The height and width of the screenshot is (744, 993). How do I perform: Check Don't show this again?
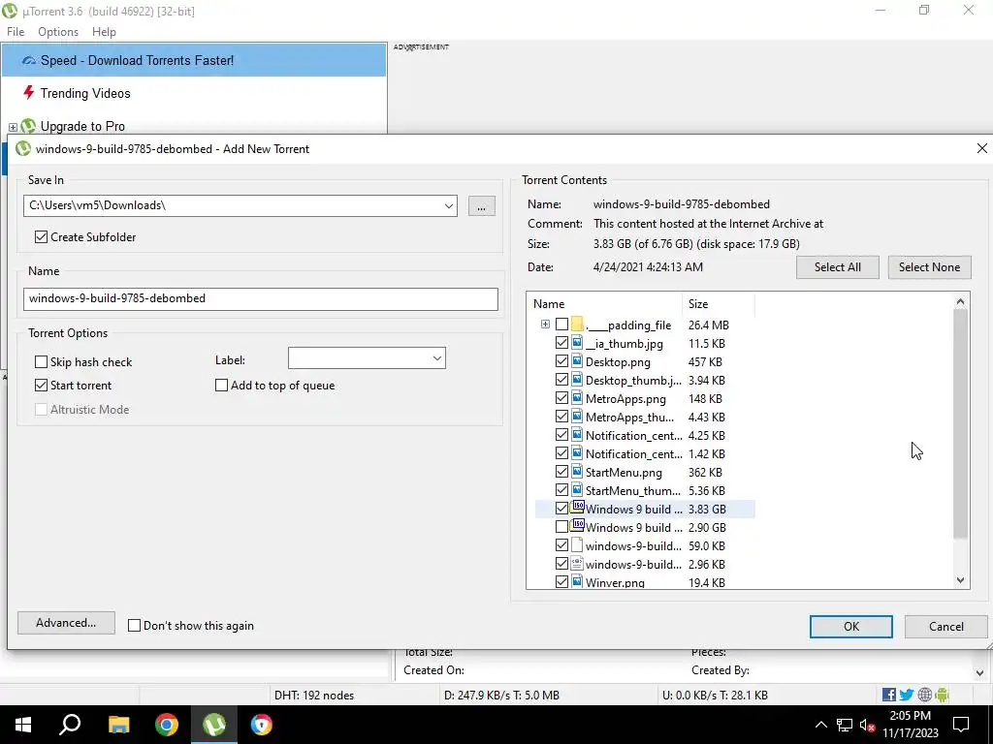(x=134, y=625)
